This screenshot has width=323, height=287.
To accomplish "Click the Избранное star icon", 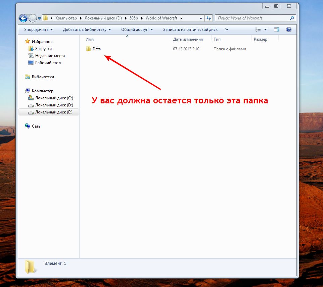I will tap(28, 41).
